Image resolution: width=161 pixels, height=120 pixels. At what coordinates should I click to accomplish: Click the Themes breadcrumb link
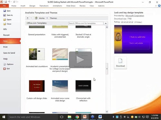tap(53, 18)
